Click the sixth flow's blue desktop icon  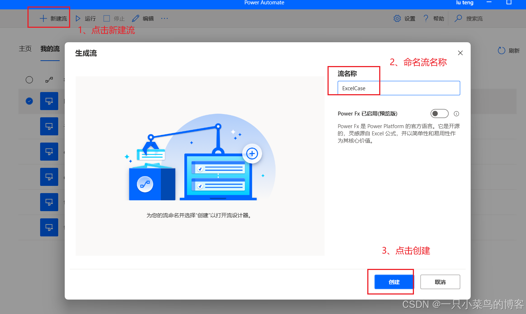click(x=49, y=227)
